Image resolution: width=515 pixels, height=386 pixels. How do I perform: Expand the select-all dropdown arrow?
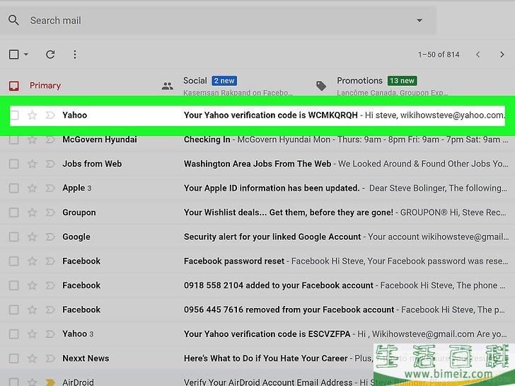(x=26, y=55)
